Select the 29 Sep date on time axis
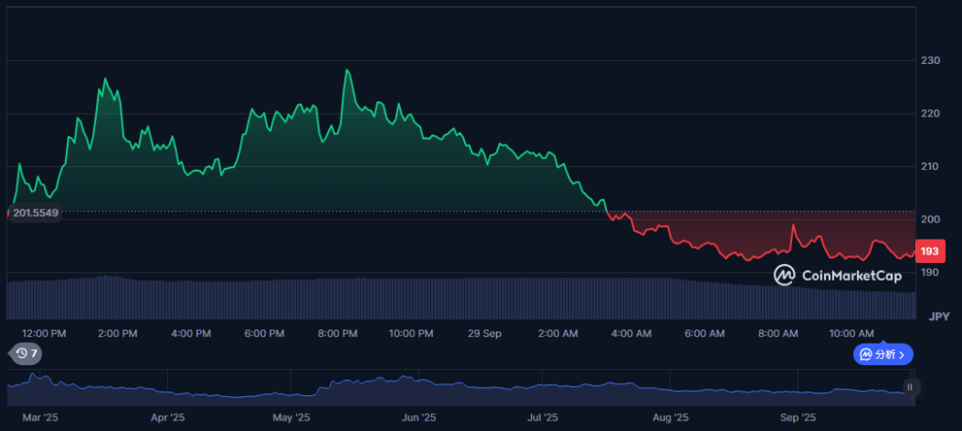Image resolution: width=962 pixels, height=431 pixels. 486,333
